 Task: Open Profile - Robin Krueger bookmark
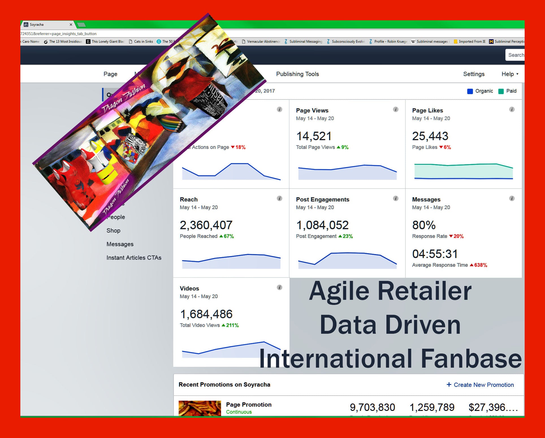388,42
